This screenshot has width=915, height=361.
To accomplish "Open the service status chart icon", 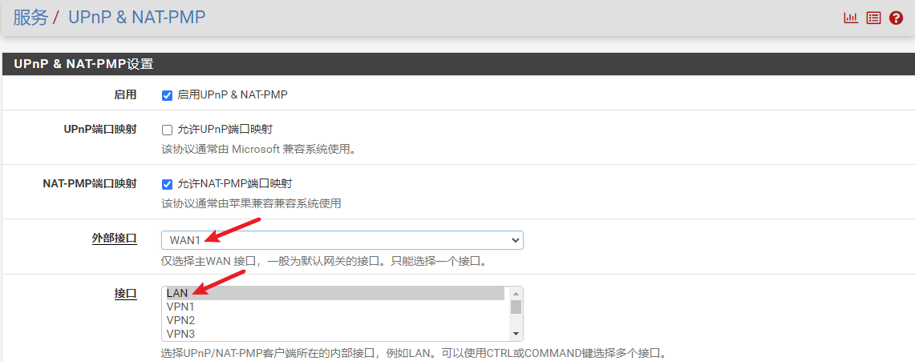I will [851, 18].
